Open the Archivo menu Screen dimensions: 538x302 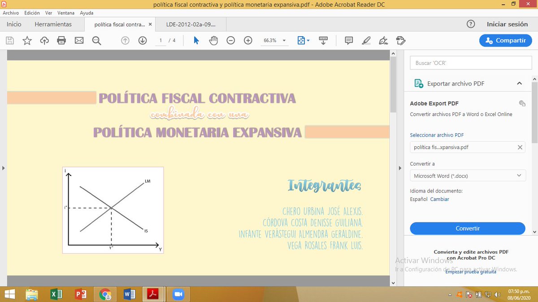coord(11,13)
